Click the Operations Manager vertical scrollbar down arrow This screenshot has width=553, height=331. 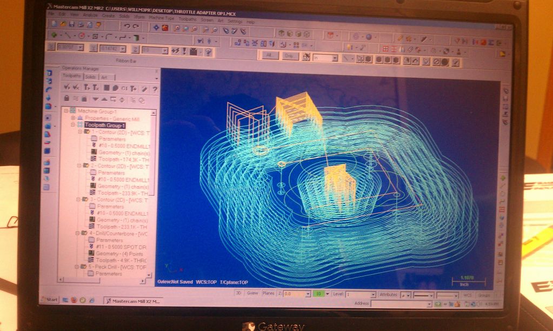click(x=149, y=275)
